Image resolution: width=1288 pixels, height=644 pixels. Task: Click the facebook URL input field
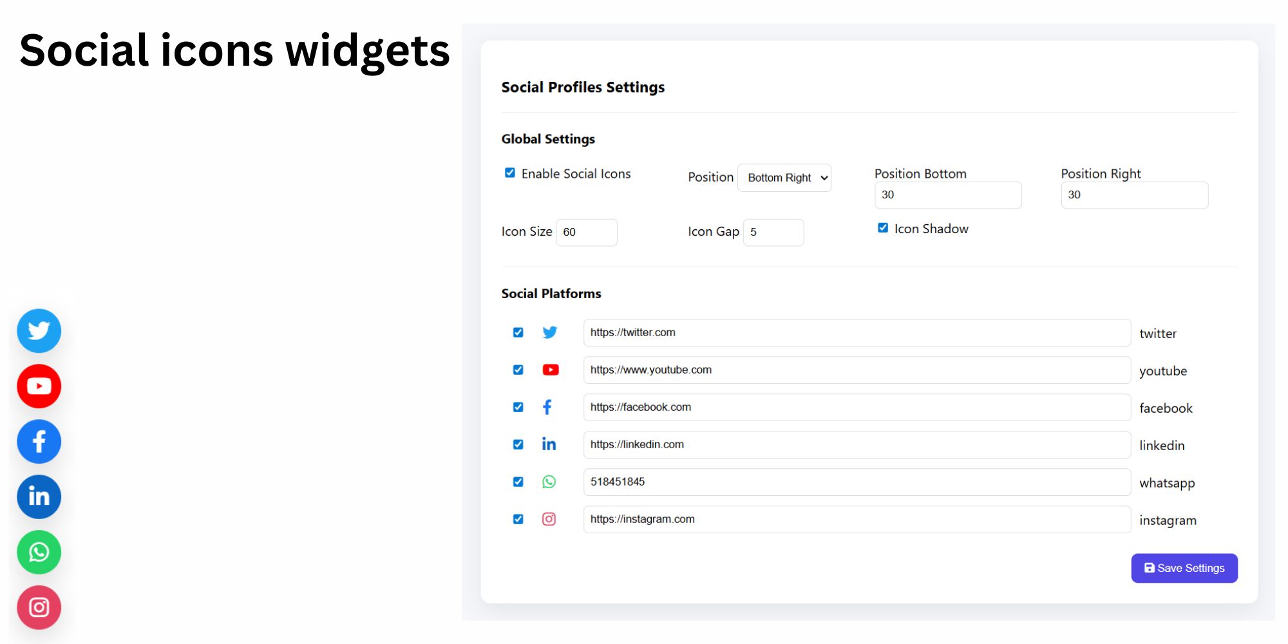pyautogui.click(x=857, y=408)
